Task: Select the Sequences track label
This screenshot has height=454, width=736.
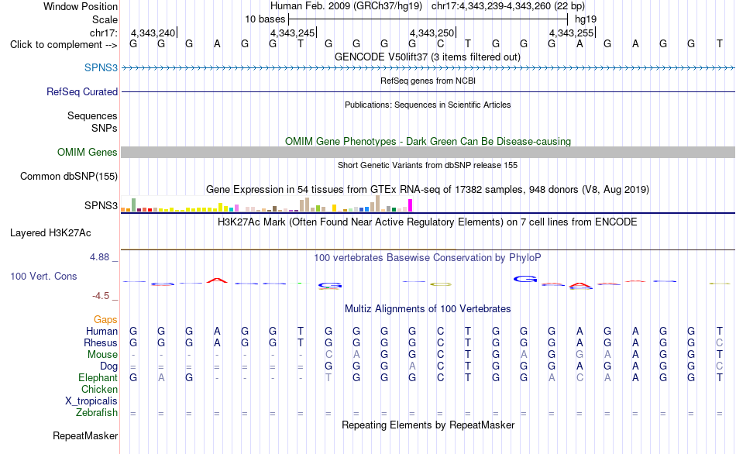Action: pyautogui.click(x=92, y=115)
